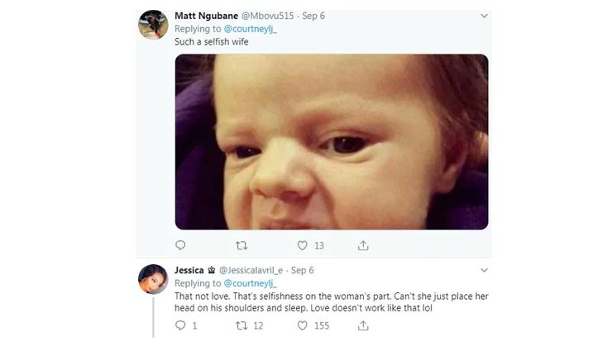This screenshot has width=612, height=351.
Task: Share Matt Ngubane's tweet via message icon
Action: (x=362, y=245)
